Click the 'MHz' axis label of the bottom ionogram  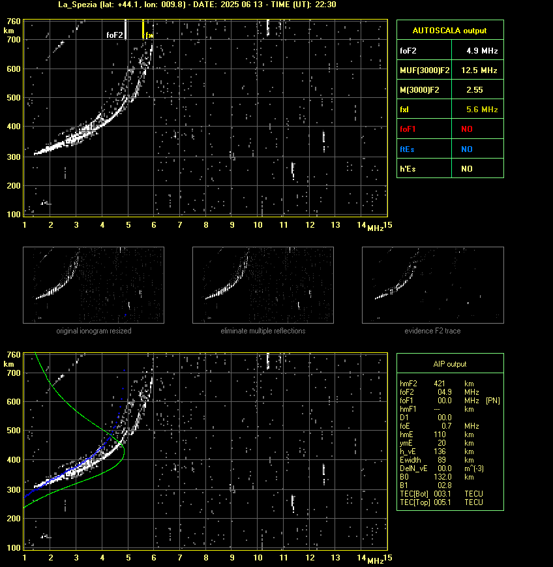pos(376,561)
